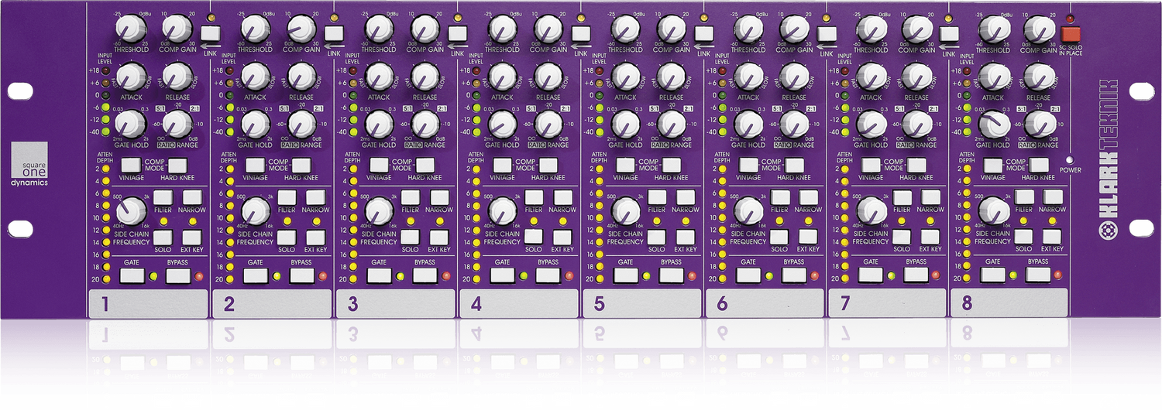
Task: Toggle the Filter button on channel 7
Action: pyautogui.click(x=902, y=197)
